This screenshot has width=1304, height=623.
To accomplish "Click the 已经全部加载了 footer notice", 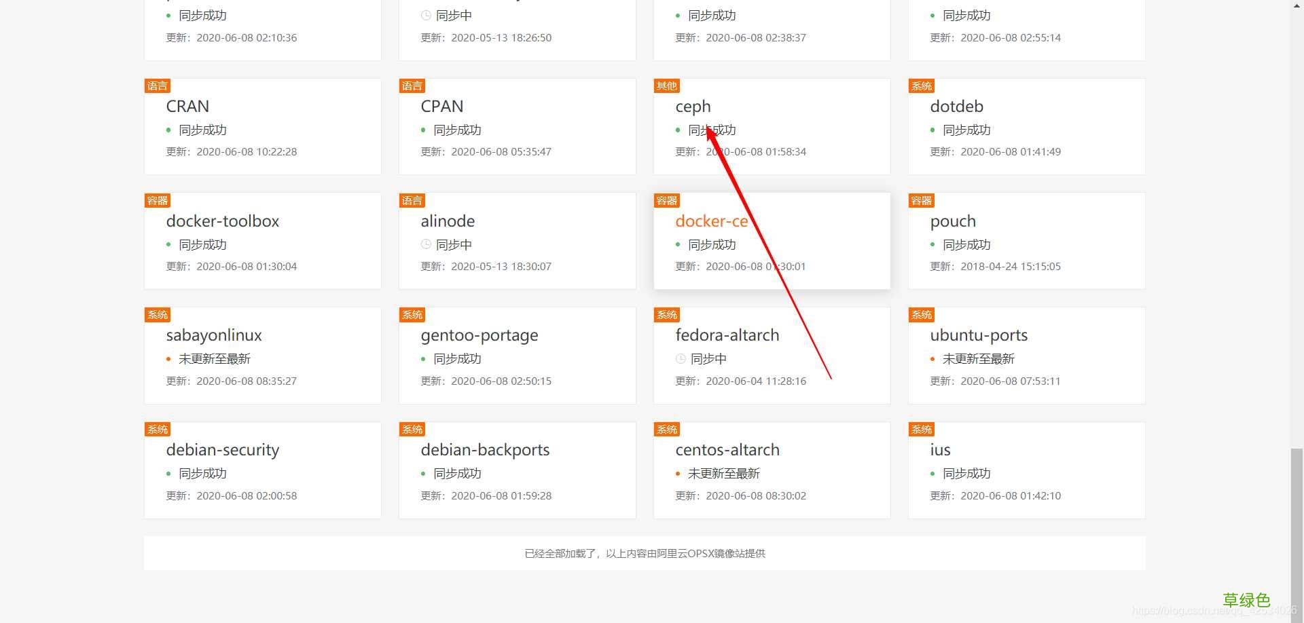I will pyautogui.click(x=645, y=554).
